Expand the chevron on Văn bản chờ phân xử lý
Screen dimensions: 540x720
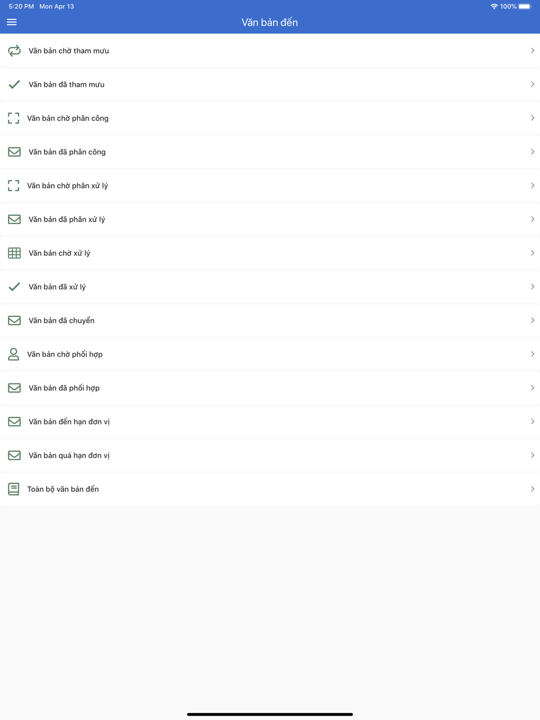532,186
